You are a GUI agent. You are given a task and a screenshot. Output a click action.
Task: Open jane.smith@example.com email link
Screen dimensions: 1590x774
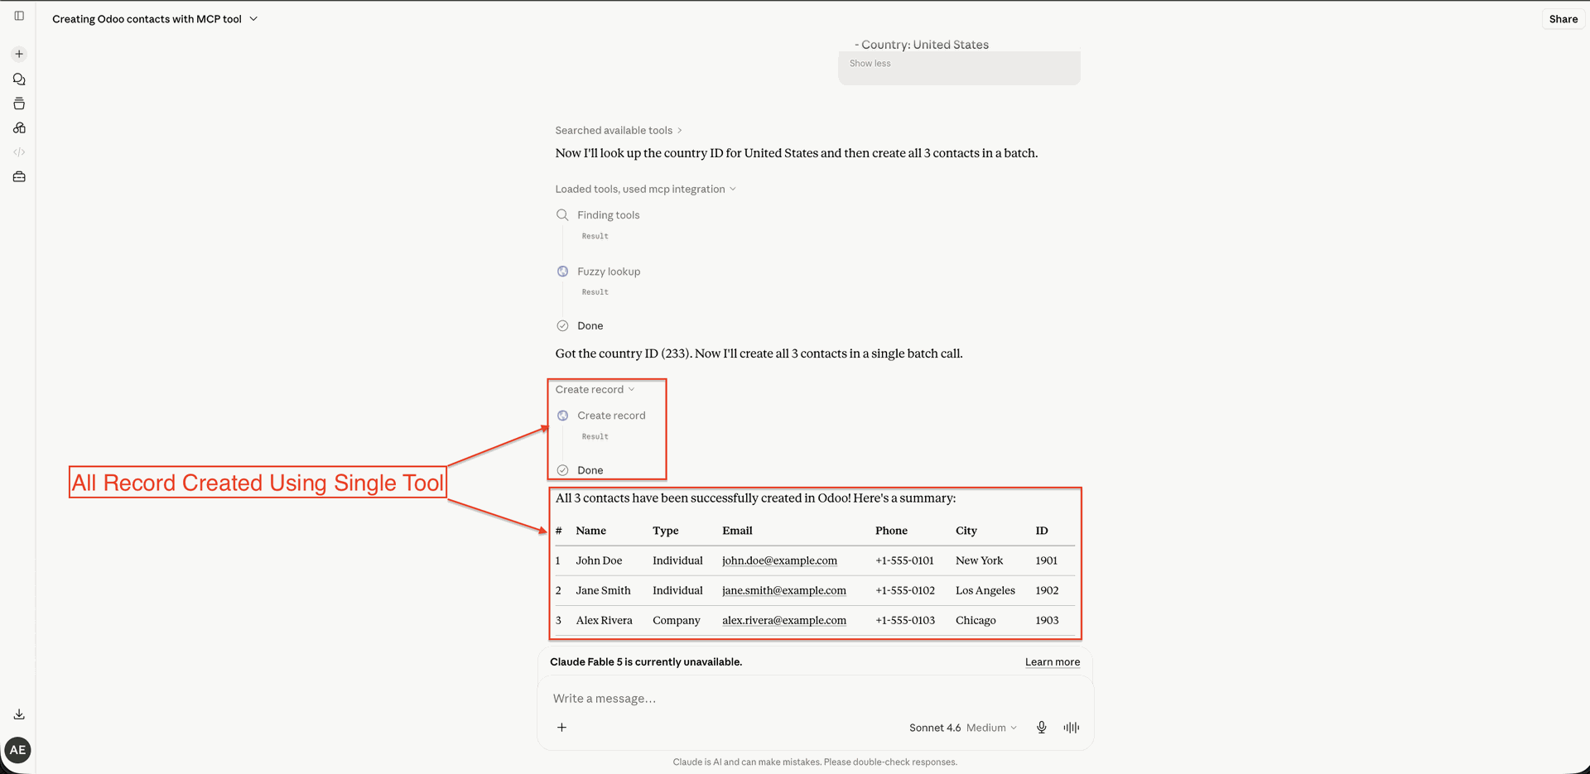click(x=783, y=590)
